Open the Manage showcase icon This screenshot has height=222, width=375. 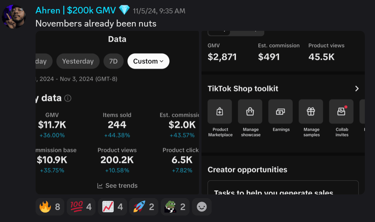click(x=250, y=112)
